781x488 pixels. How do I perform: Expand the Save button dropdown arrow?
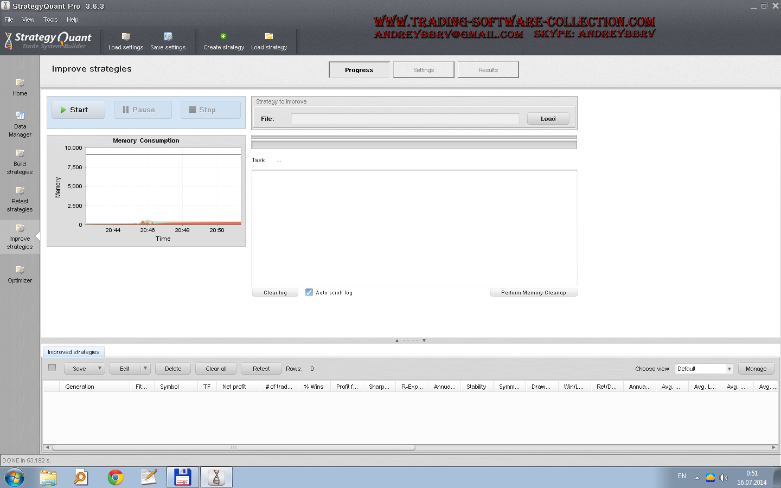100,369
